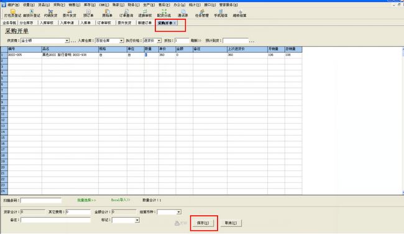This screenshot has height=234, width=404.
Task: Click the 批量选择>> link
Action: 86,200
